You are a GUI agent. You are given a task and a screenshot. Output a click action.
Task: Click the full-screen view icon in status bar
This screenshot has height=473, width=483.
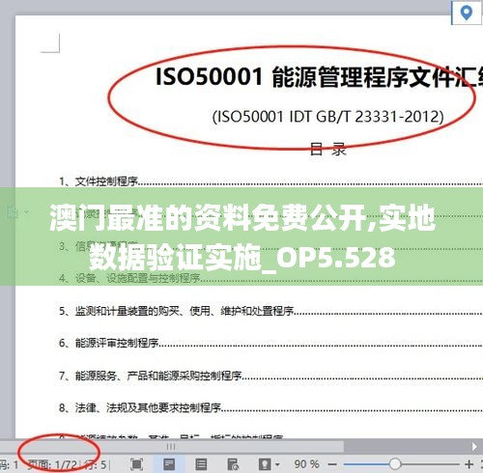click(136, 464)
